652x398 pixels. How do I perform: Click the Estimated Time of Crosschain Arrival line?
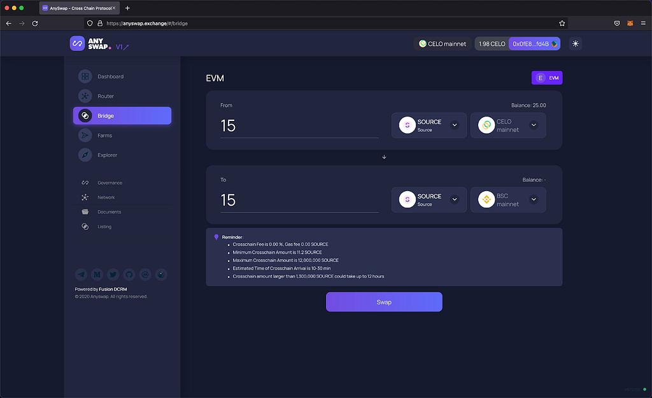281,268
